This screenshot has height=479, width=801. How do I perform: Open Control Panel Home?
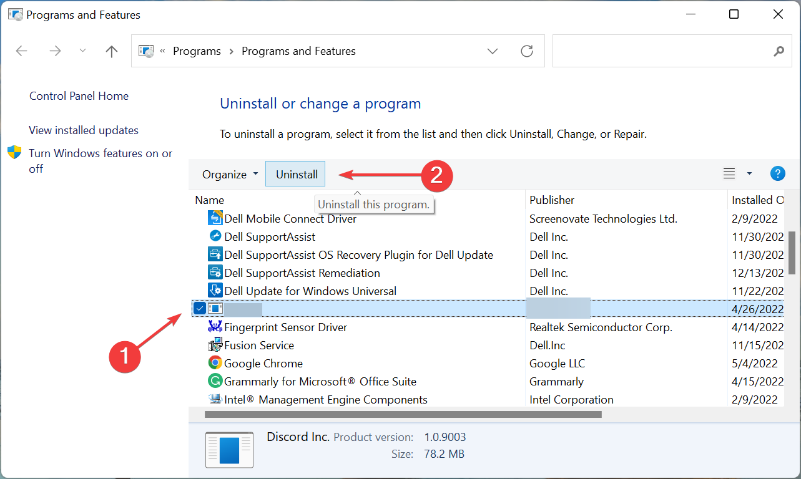[x=79, y=96]
